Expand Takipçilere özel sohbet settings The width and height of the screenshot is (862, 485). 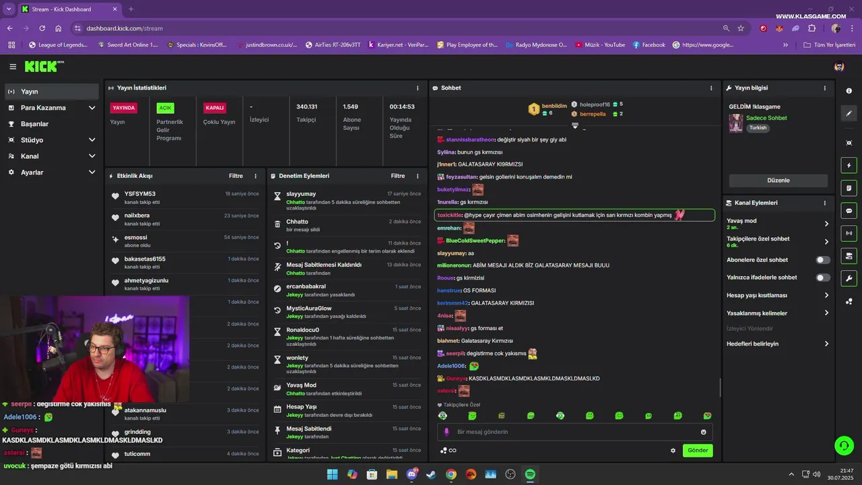click(x=778, y=241)
